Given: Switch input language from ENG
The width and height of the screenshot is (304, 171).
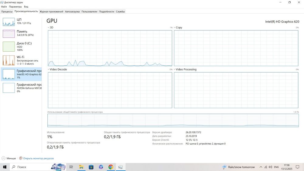Looking at the screenshot, I should pyautogui.click(x=276, y=167).
